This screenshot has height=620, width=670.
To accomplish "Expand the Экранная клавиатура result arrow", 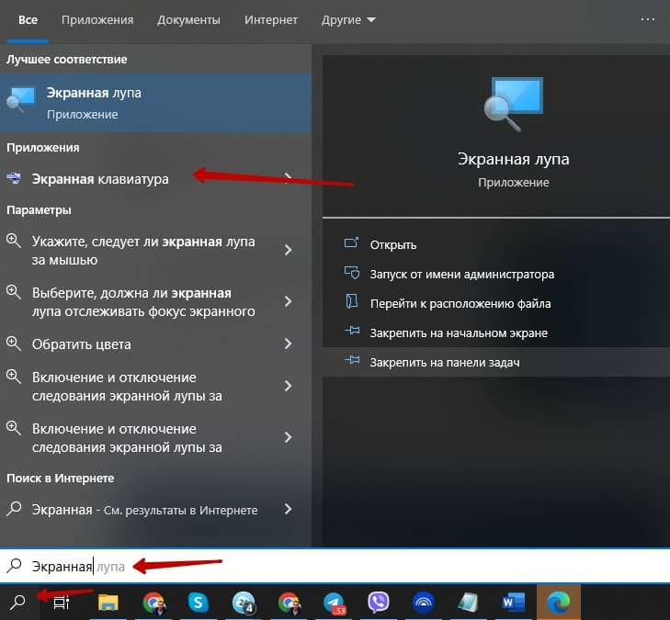I will [x=289, y=179].
